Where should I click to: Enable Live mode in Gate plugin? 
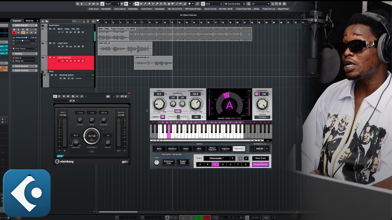[92, 152]
